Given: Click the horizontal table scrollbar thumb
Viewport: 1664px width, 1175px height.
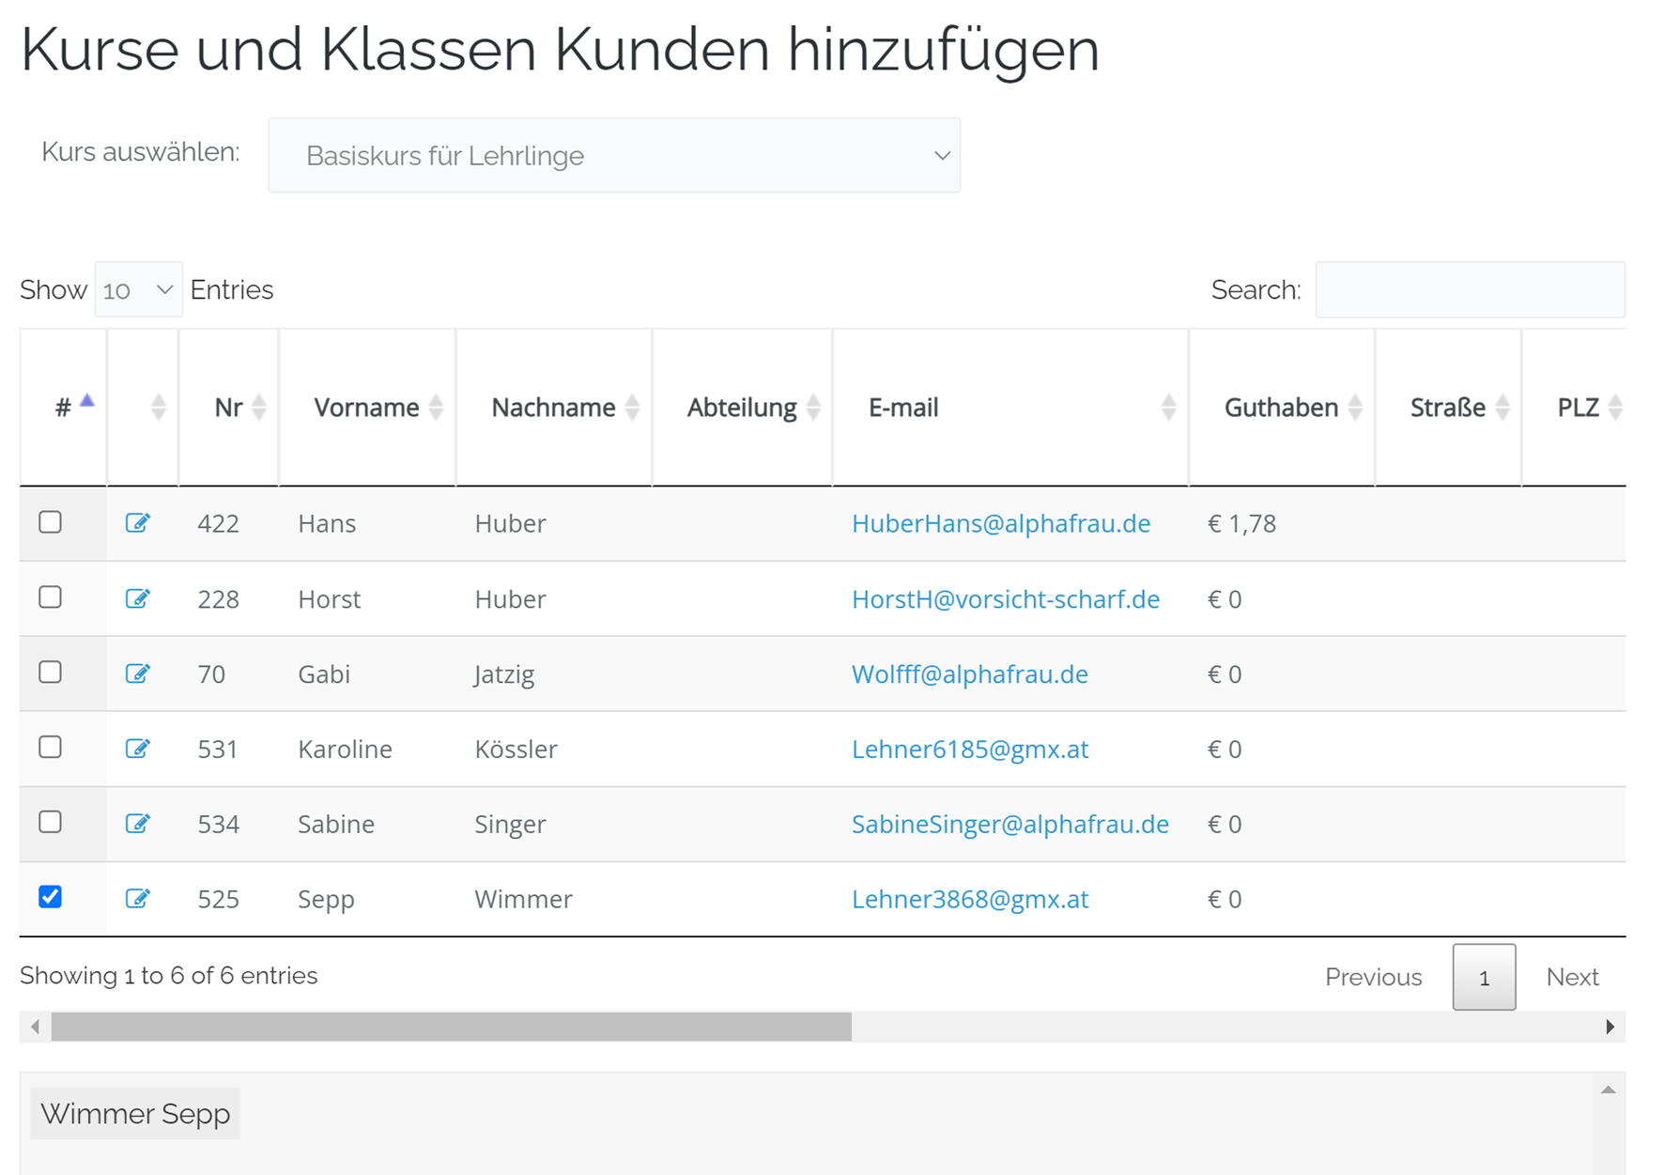Looking at the screenshot, I should 451,1027.
